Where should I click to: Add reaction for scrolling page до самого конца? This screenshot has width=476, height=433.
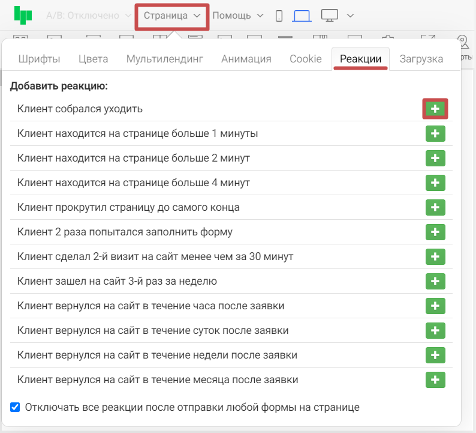point(435,207)
